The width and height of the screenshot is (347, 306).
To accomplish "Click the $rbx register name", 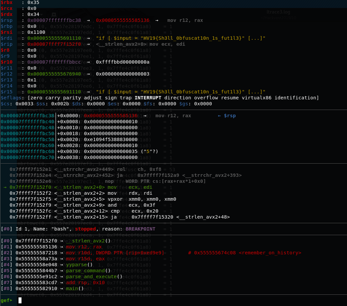I will [x=7, y=2].
